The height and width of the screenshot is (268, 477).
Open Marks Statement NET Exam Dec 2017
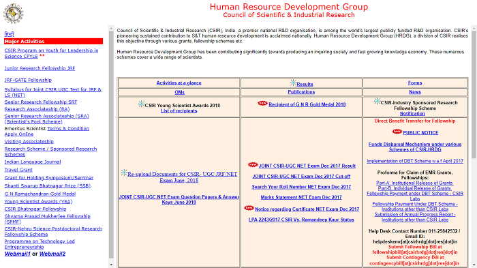(301, 197)
